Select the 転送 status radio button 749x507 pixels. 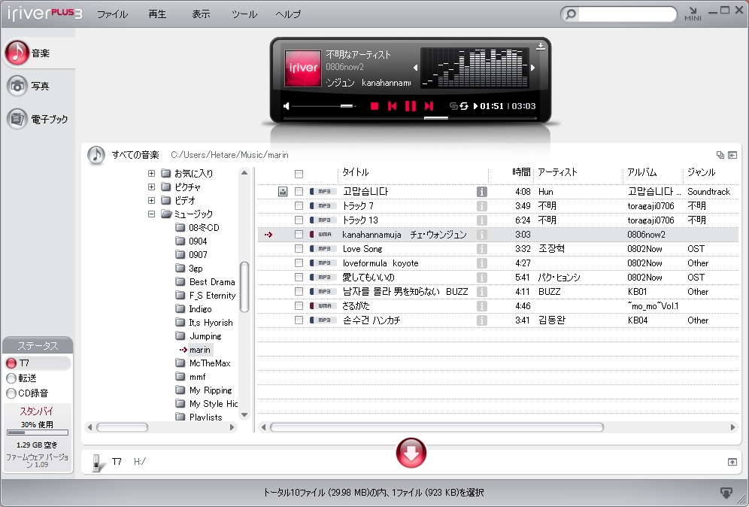tap(11, 378)
